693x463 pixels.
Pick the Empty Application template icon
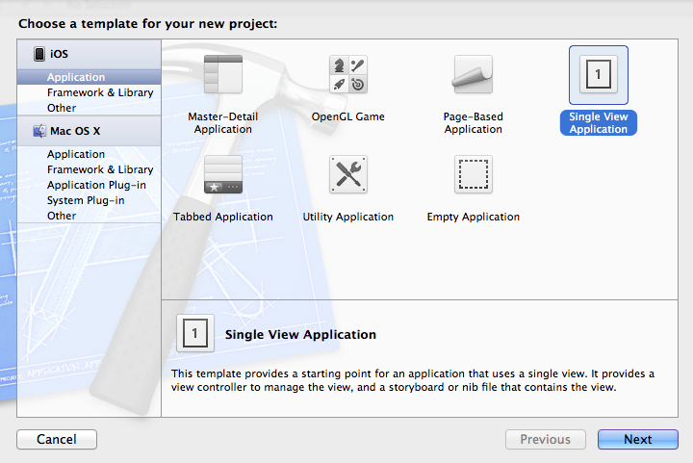473,174
